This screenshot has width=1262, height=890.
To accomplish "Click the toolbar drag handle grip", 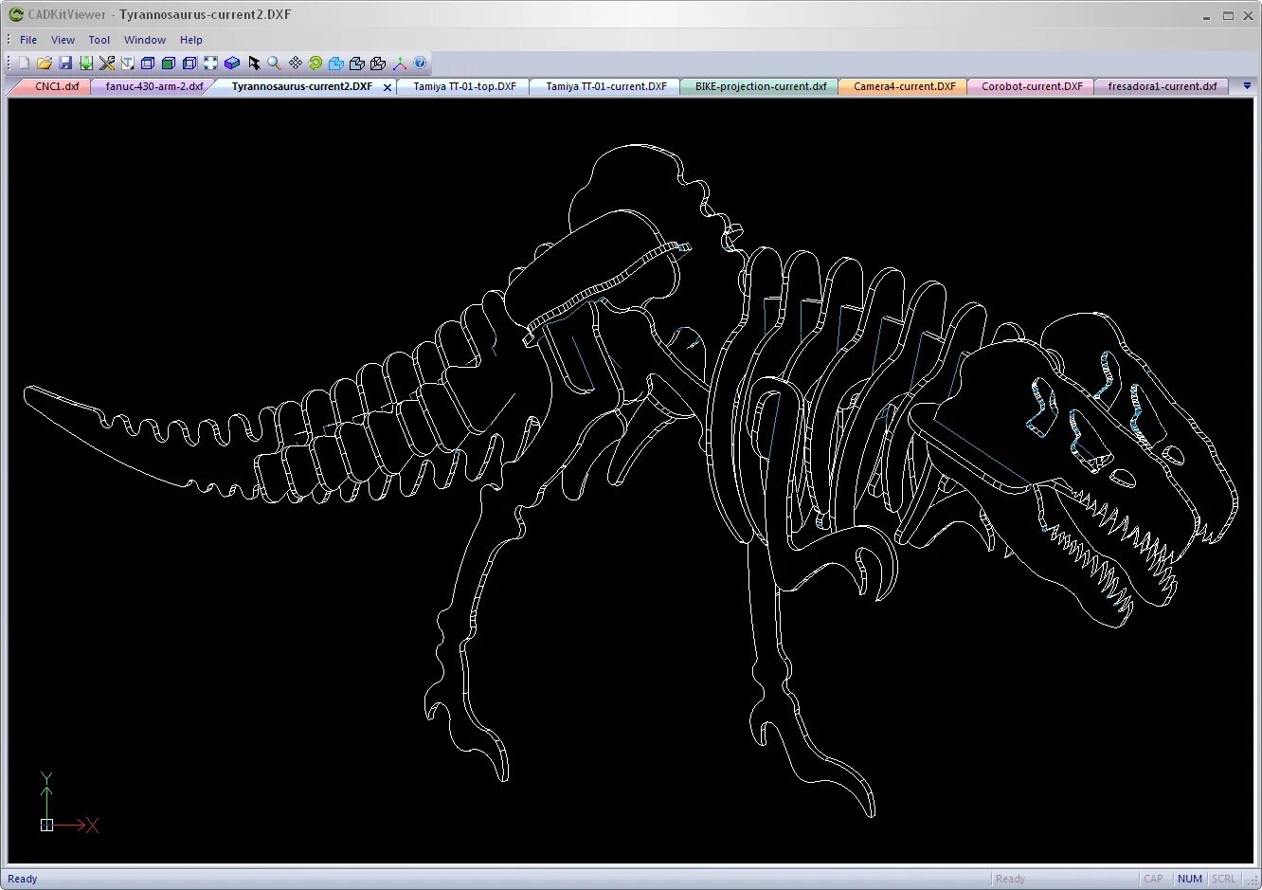I will (9, 64).
